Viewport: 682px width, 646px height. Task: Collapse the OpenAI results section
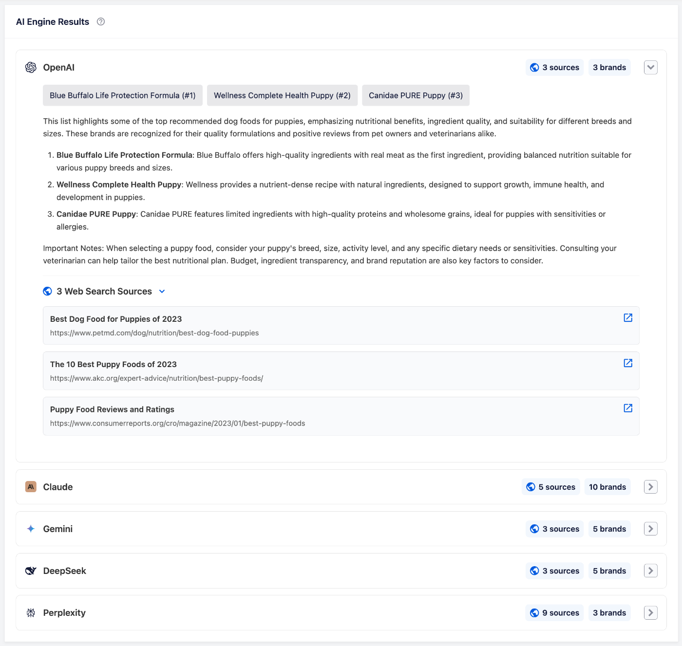(x=650, y=67)
